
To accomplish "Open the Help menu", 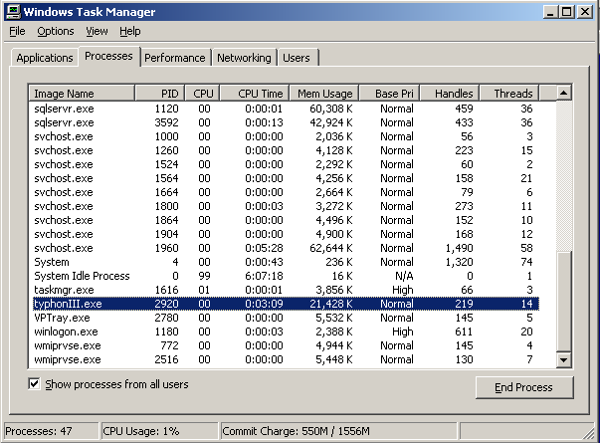I will click(x=130, y=31).
